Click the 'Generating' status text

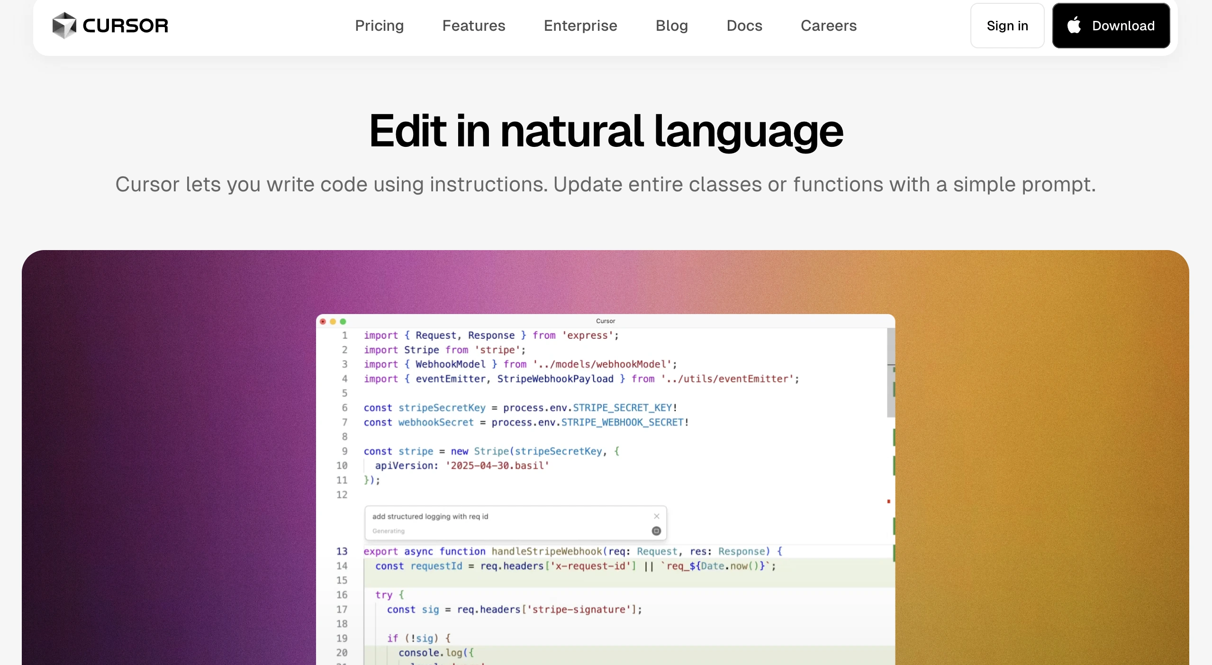tap(389, 531)
